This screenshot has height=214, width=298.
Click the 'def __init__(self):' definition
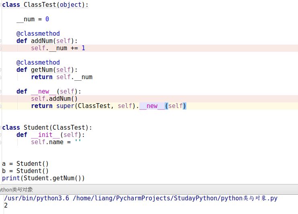pos(51,135)
